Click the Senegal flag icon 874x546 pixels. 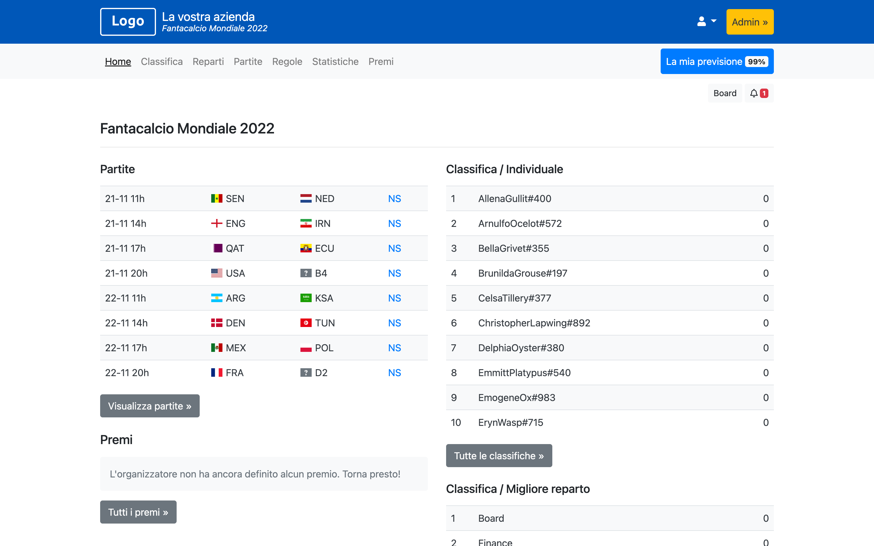click(216, 199)
